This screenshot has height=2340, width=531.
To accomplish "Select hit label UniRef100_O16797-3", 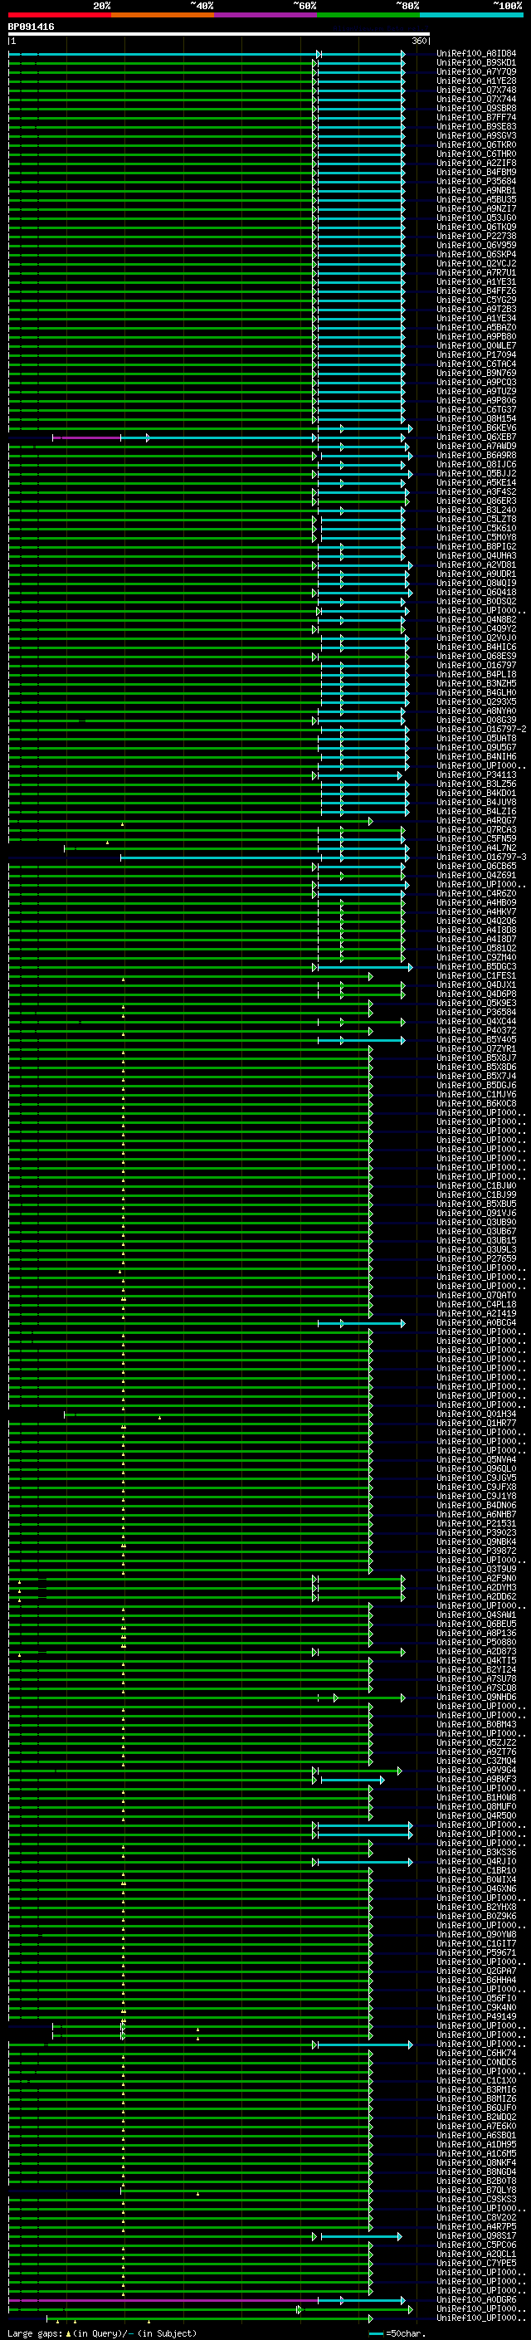I will coord(481,857).
